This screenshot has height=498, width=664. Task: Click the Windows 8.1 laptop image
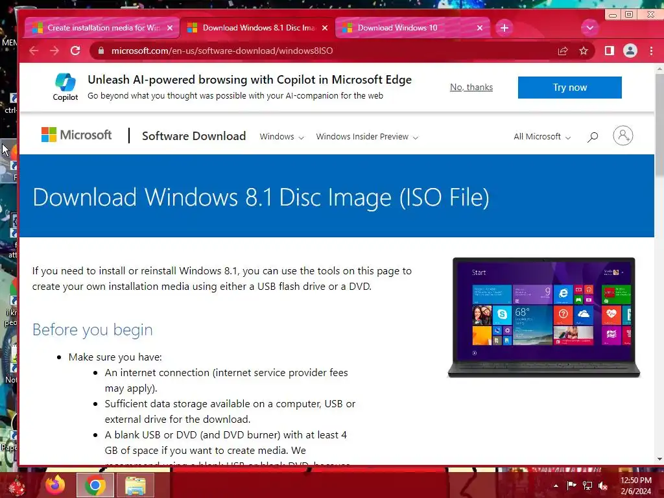[544, 317]
